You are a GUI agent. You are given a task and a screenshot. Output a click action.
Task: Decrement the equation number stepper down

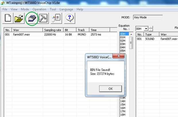[151, 30]
